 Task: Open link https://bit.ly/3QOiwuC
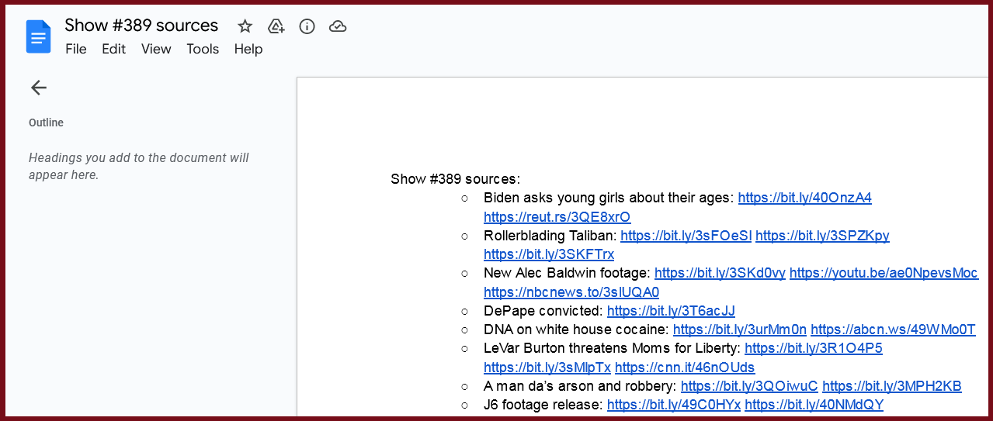(749, 386)
